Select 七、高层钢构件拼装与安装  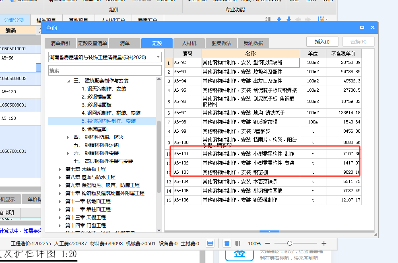pos(103,161)
